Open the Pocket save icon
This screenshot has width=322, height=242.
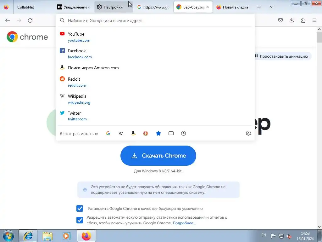(x=280, y=20)
